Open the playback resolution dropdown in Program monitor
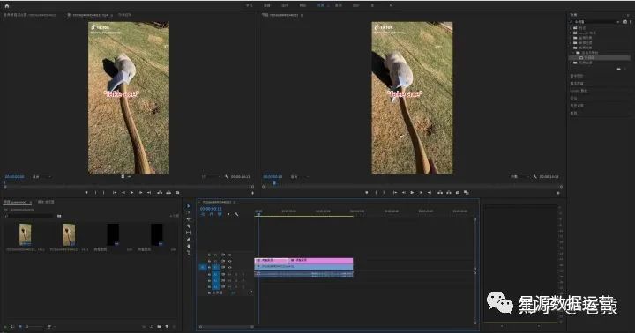 click(x=519, y=177)
